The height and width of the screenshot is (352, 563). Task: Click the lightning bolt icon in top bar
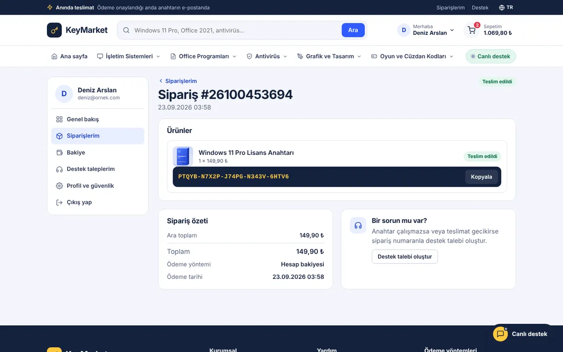(x=50, y=8)
